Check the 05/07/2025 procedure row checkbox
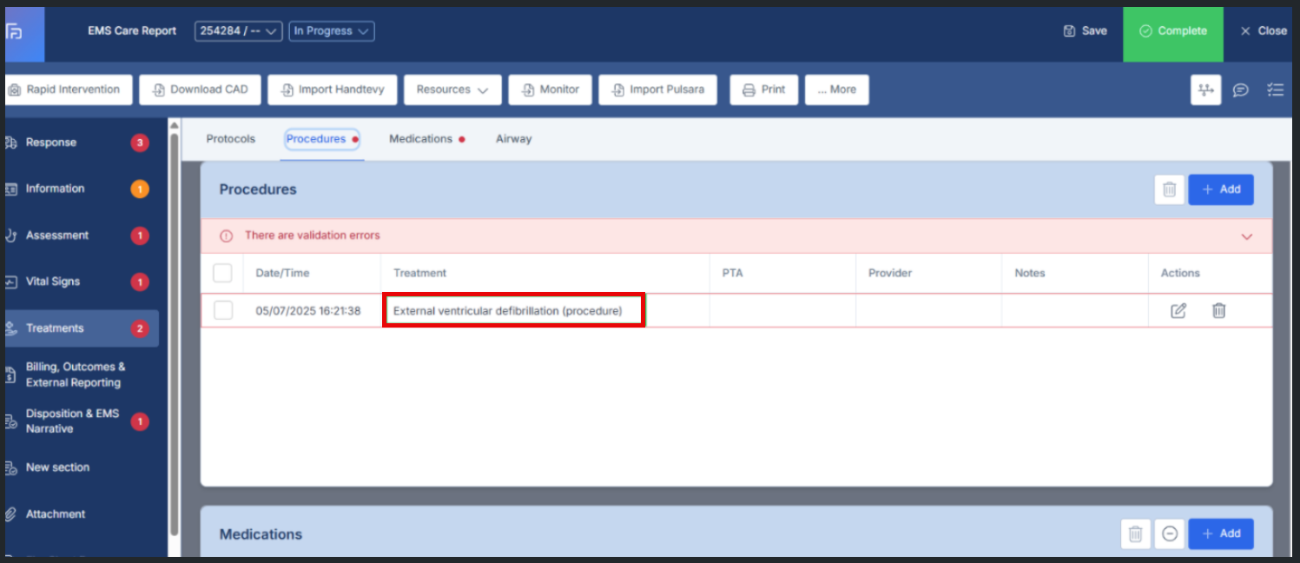The height and width of the screenshot is (563, 1300). [223, 310]
